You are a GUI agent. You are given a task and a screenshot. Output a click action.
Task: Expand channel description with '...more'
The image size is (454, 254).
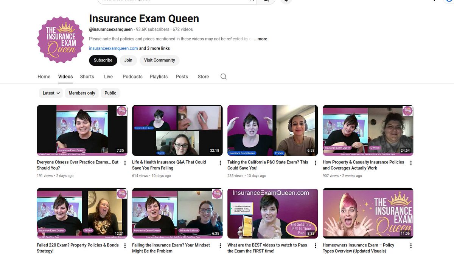(x=261, y=39)
